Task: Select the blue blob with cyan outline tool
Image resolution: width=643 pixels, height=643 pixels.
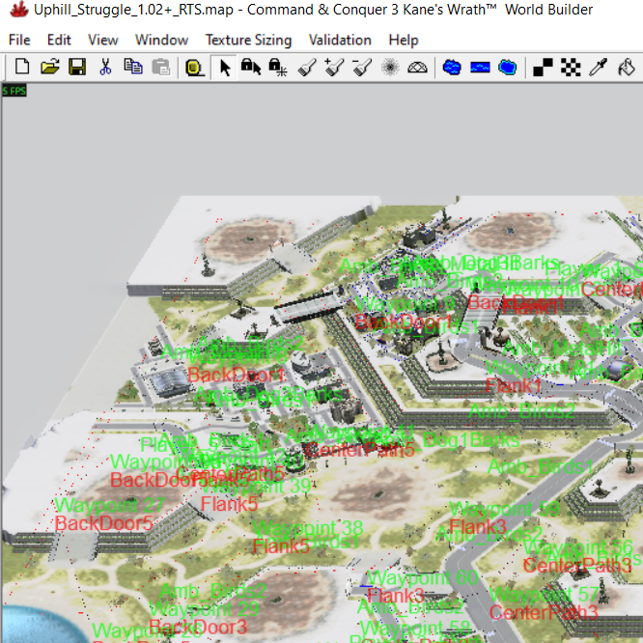Action: (x=507, y=67)
